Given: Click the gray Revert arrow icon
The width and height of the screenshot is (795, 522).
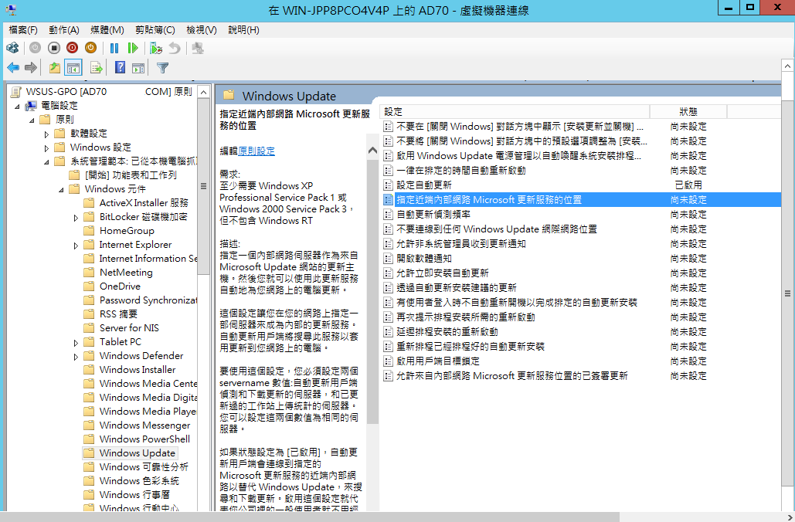Looking at the screenshot, I should pyautogui.click(x=175, y=48).
